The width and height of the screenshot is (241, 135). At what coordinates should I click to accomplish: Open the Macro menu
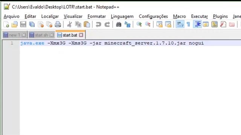pyautogui.click(x=179, y=16)
